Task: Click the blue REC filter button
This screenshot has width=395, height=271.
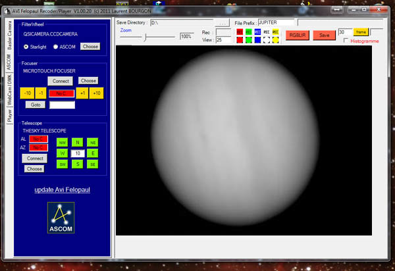Action: pyautogui.click(x=257, y=31)
